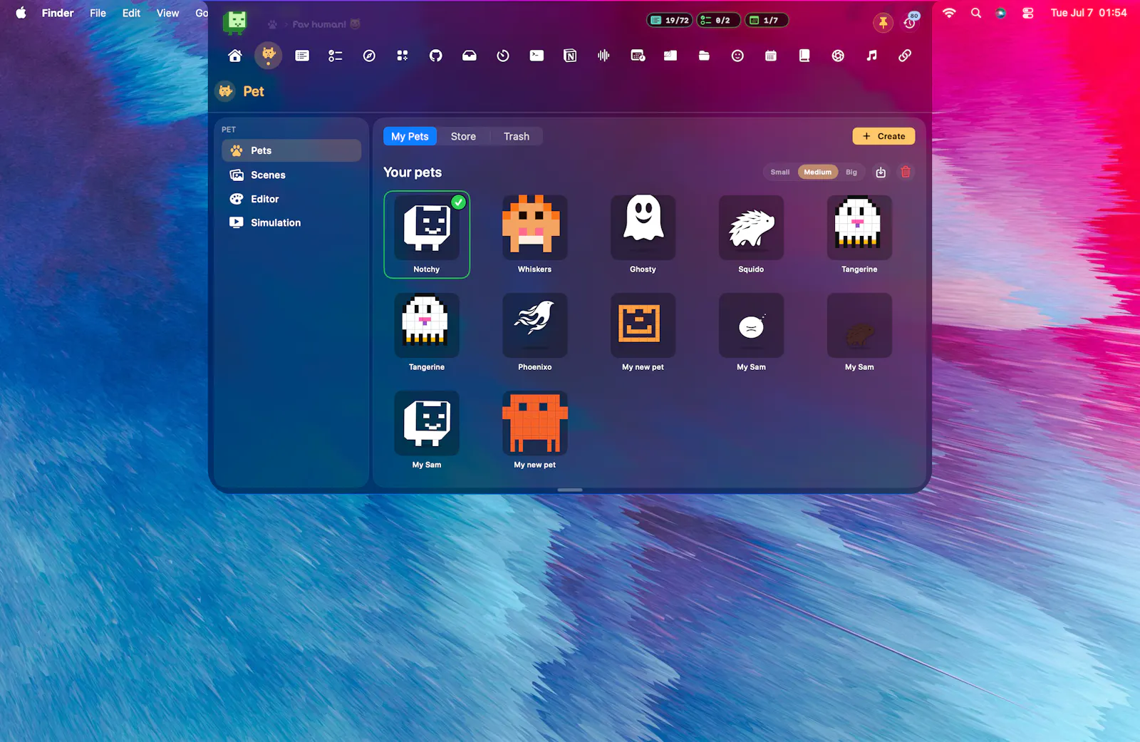
Task: Click the orange pin icon
Action: (883, 23)
